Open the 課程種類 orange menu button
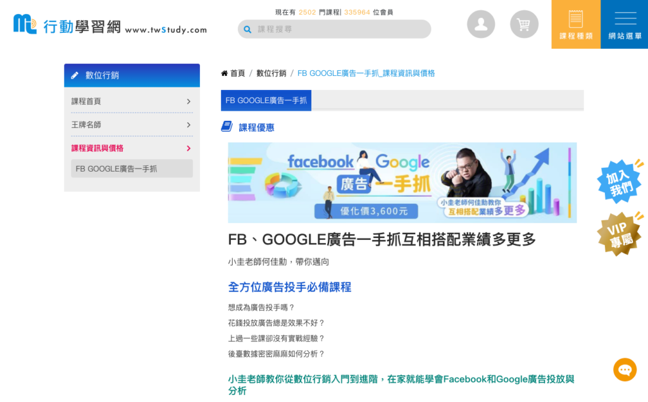The image size is (648, 402). (576, 25)
